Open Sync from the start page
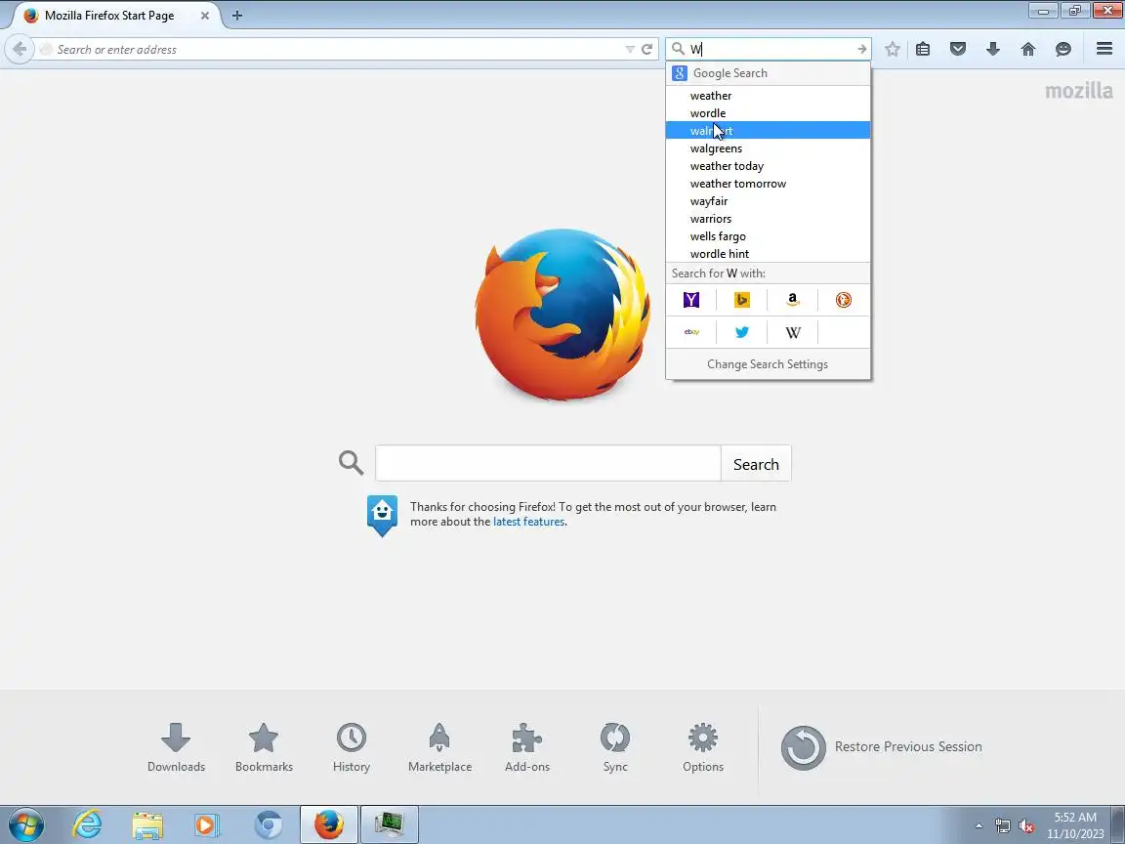1125x844 pixels. point(615,747)
